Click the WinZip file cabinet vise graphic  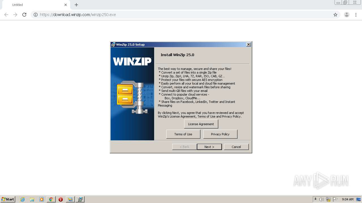pos(132,97)
